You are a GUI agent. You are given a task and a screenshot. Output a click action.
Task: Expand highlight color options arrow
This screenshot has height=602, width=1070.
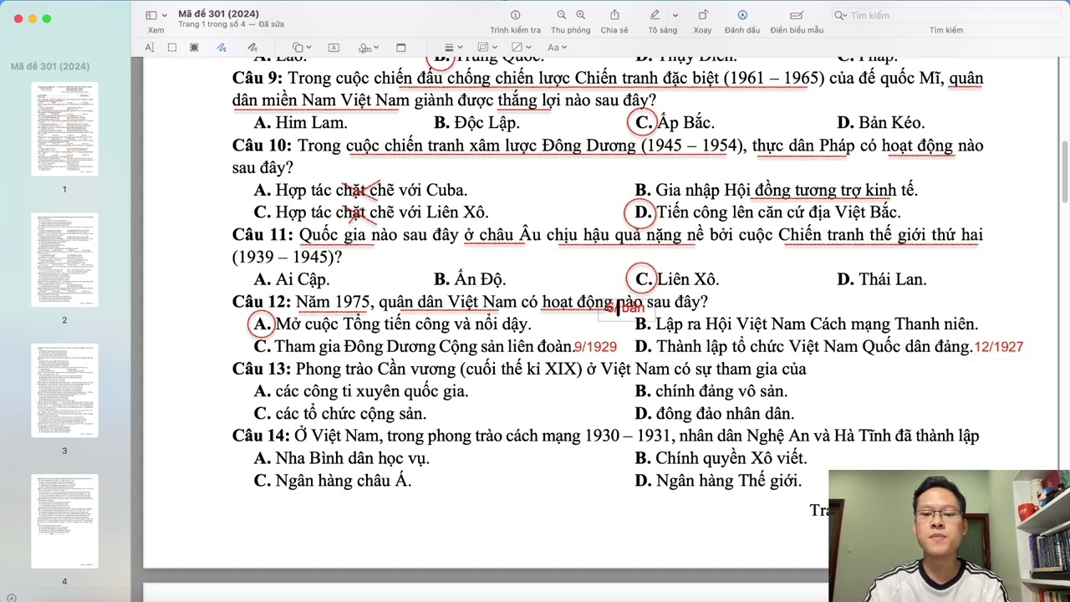click(675, 15)
